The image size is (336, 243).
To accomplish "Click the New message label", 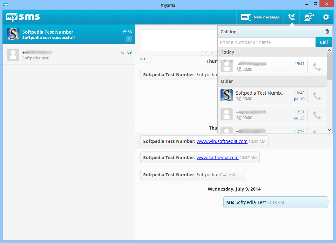I will pos(267,17).
